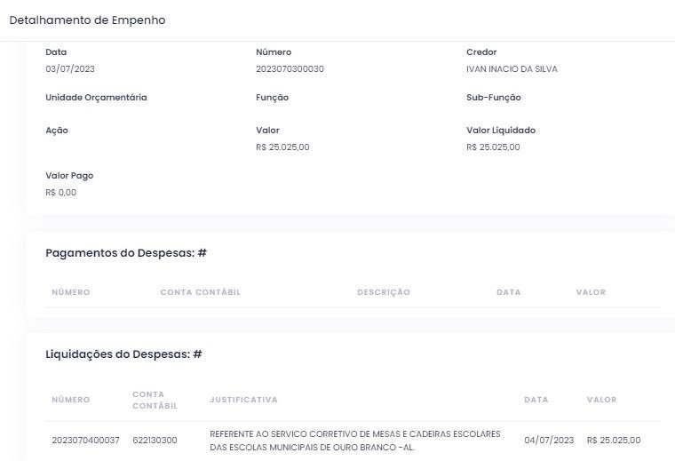Click the justificativa text about mesas e cadeiras
675x461 pixels.
pyautogui.click(x=354, y=441)
